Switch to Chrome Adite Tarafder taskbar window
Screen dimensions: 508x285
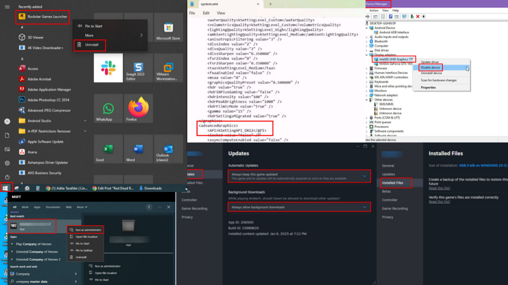[x=66, y=188]
